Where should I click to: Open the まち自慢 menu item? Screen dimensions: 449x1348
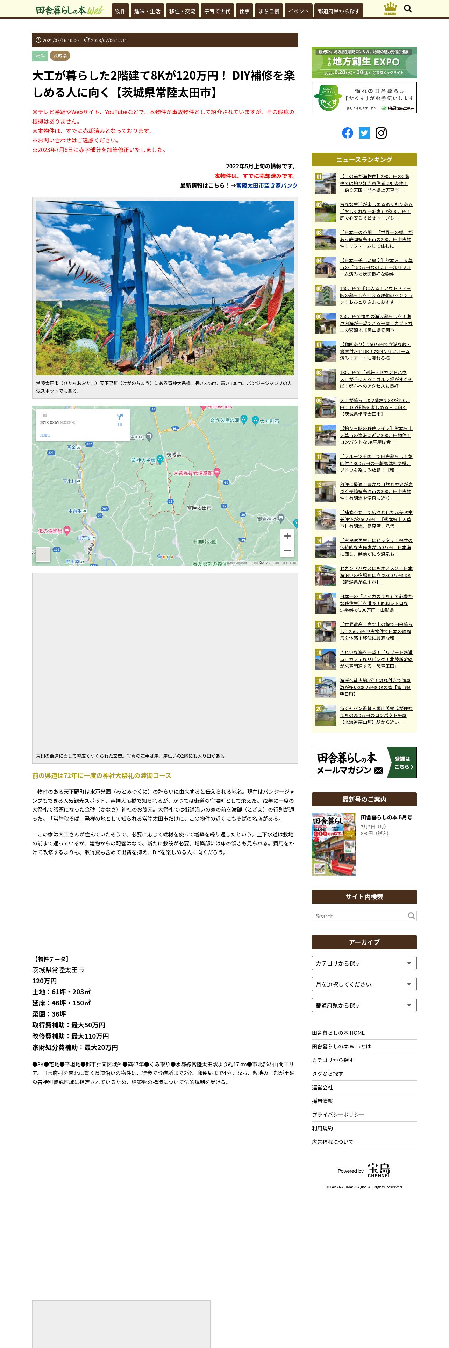(269, 11)
